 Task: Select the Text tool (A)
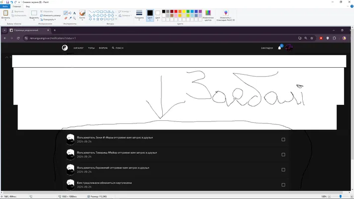[x=74, y=13]
